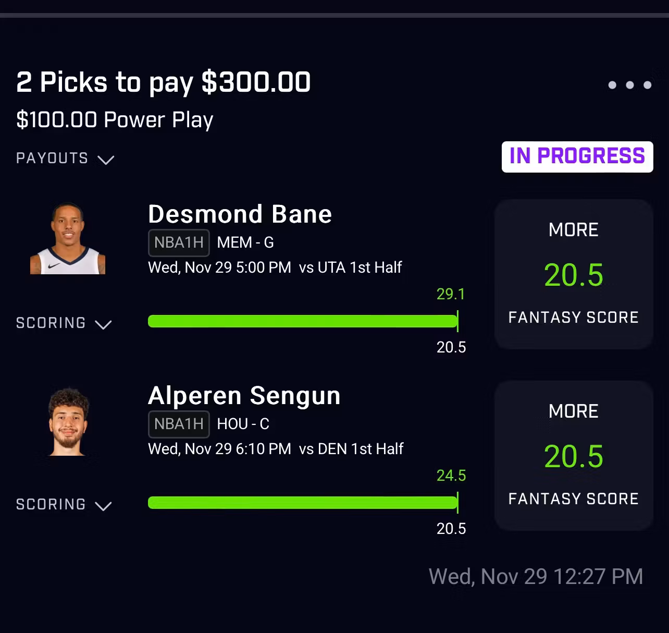Click Desmond Bane's green progress bar
Screen dimensions: 669x633
coord(302,321)
